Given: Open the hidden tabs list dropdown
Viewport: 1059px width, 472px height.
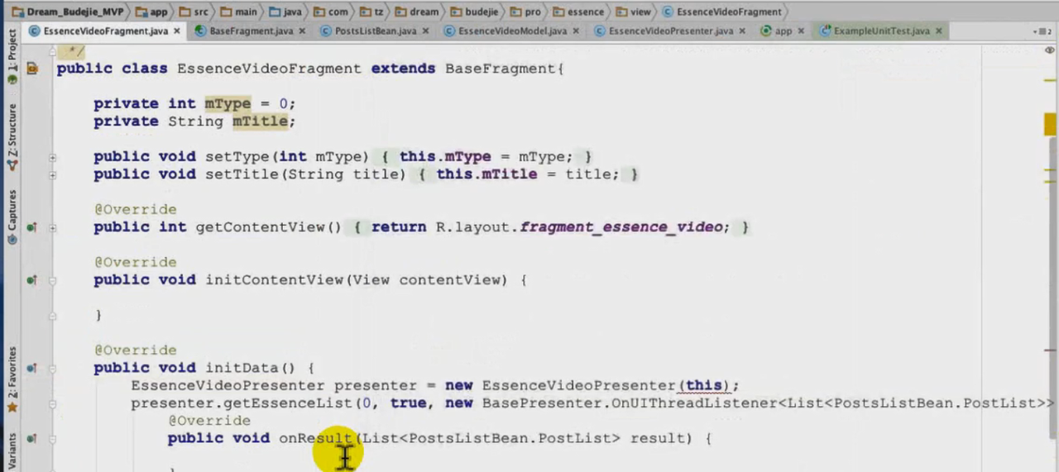Looking at the screenshot, I should 1042,31.
